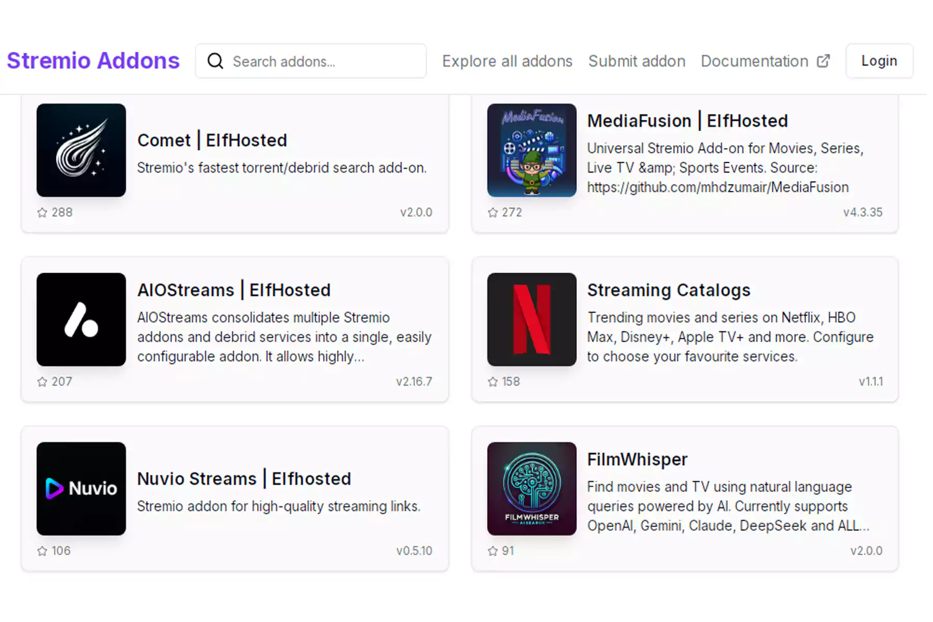Viewport: 933px width, 622px height.
Task: Open Explore all addons page
Action: 507,61
